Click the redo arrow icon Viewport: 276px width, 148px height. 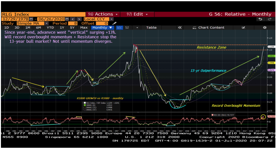(269, 19)
